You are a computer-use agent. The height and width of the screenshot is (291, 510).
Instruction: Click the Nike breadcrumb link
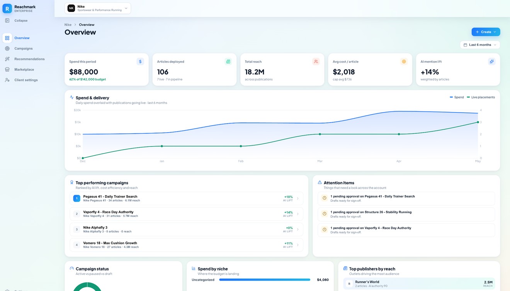[x=68, y=25]
